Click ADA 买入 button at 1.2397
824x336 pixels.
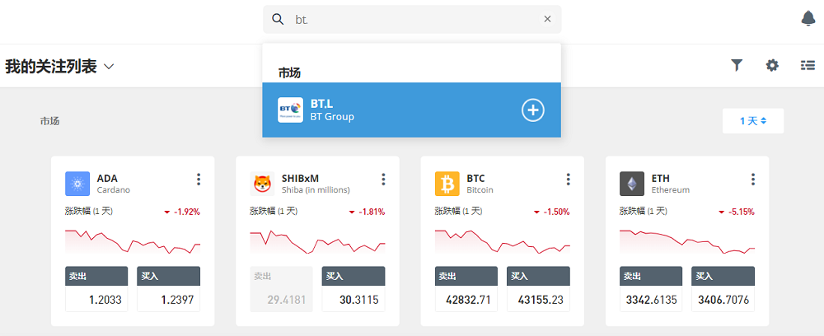pos(169,289)
